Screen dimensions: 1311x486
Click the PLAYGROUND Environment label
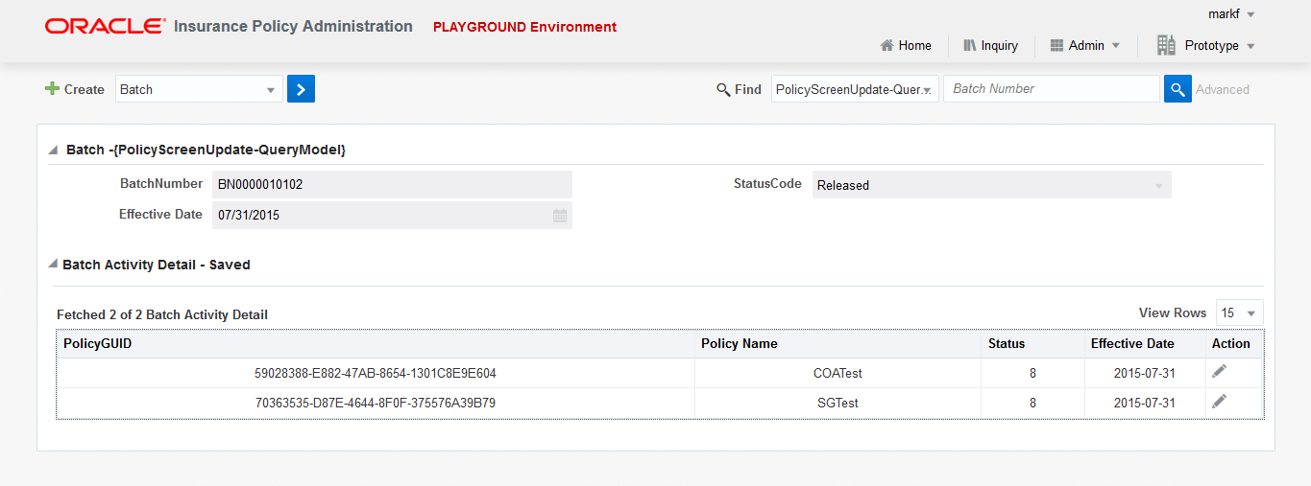(x=524, y=27)
